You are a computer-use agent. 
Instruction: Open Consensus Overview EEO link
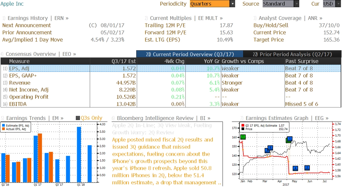point(41,54)
